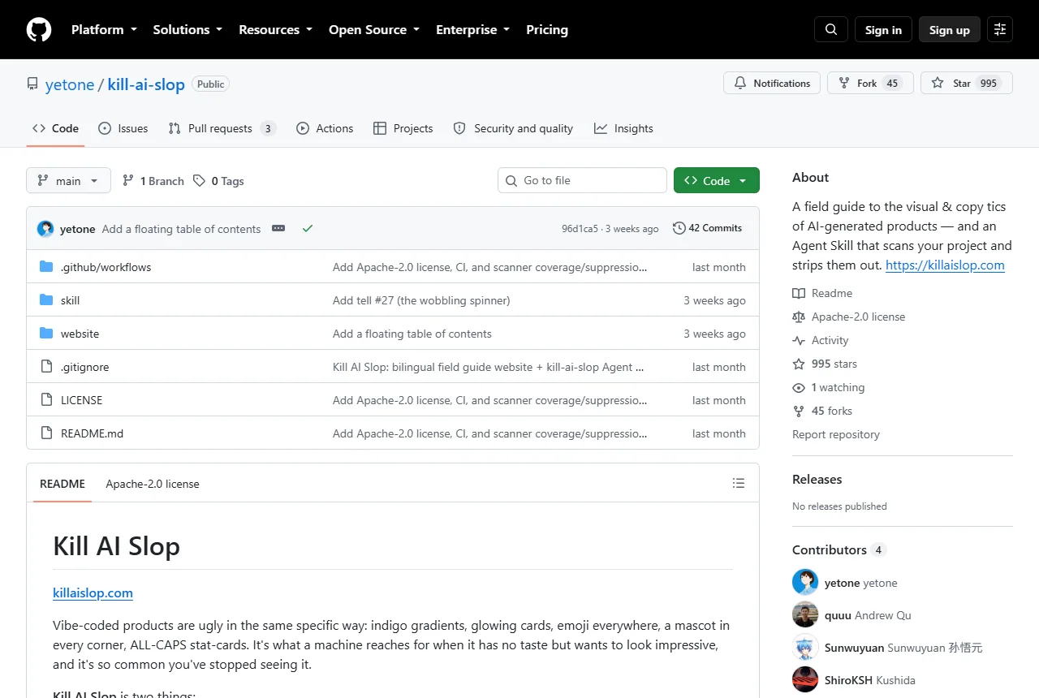
Task: Switch to the Code tab
Action: point(55,128)
